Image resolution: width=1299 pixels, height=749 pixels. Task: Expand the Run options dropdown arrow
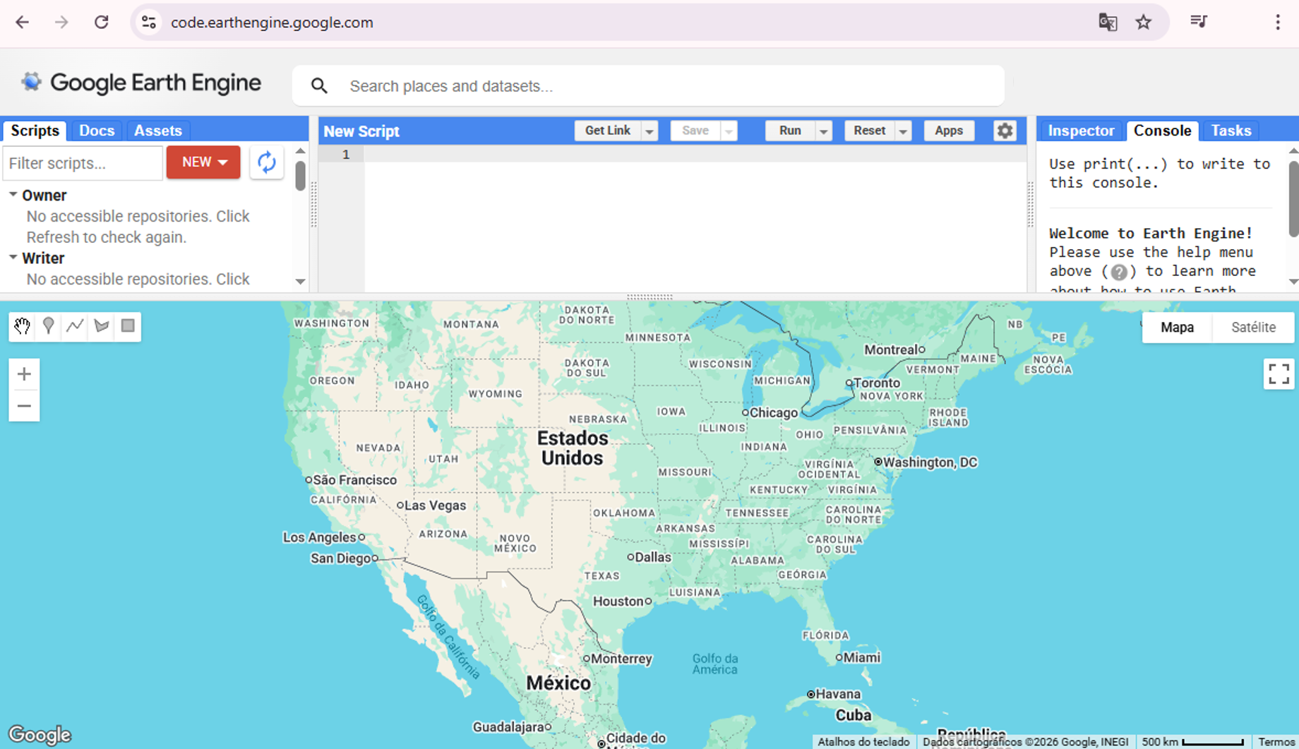823,131
